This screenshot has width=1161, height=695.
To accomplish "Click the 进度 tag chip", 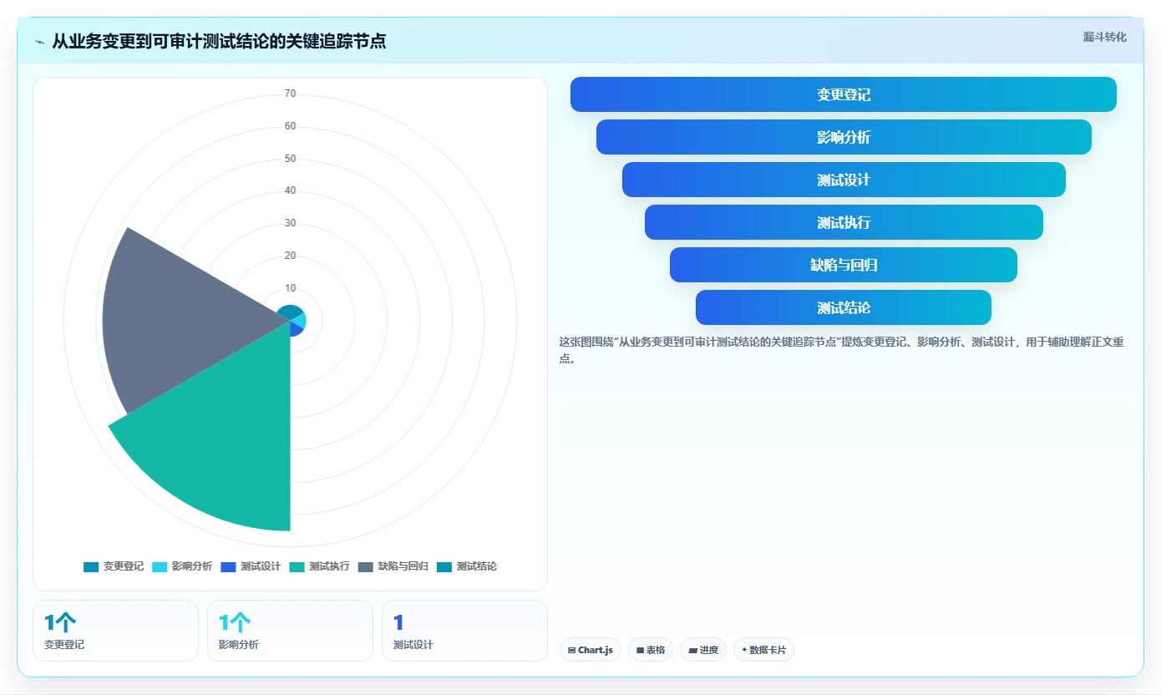I will pyautogui.click(x=702, y=650).
